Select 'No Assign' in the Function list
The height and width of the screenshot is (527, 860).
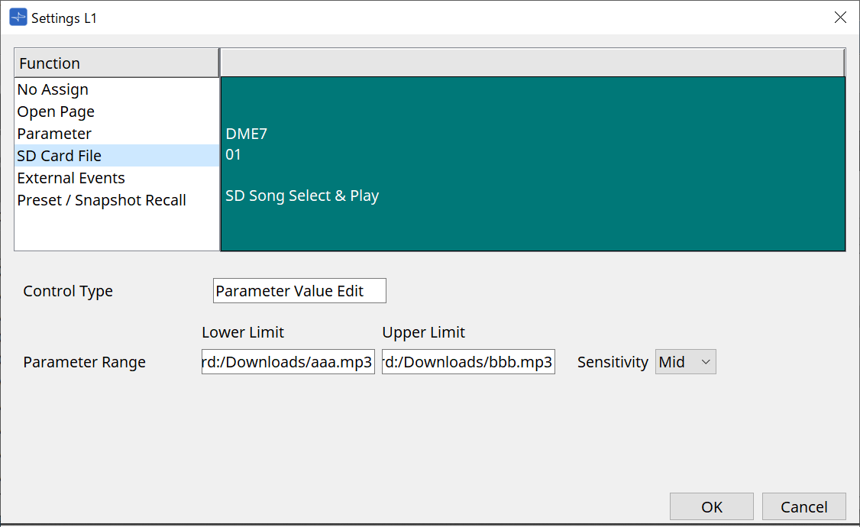coord(53,89)
